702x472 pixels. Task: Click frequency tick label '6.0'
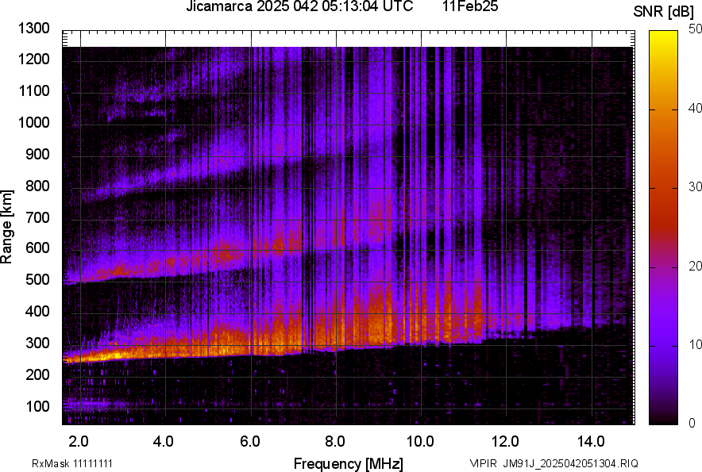coord(250,442)
